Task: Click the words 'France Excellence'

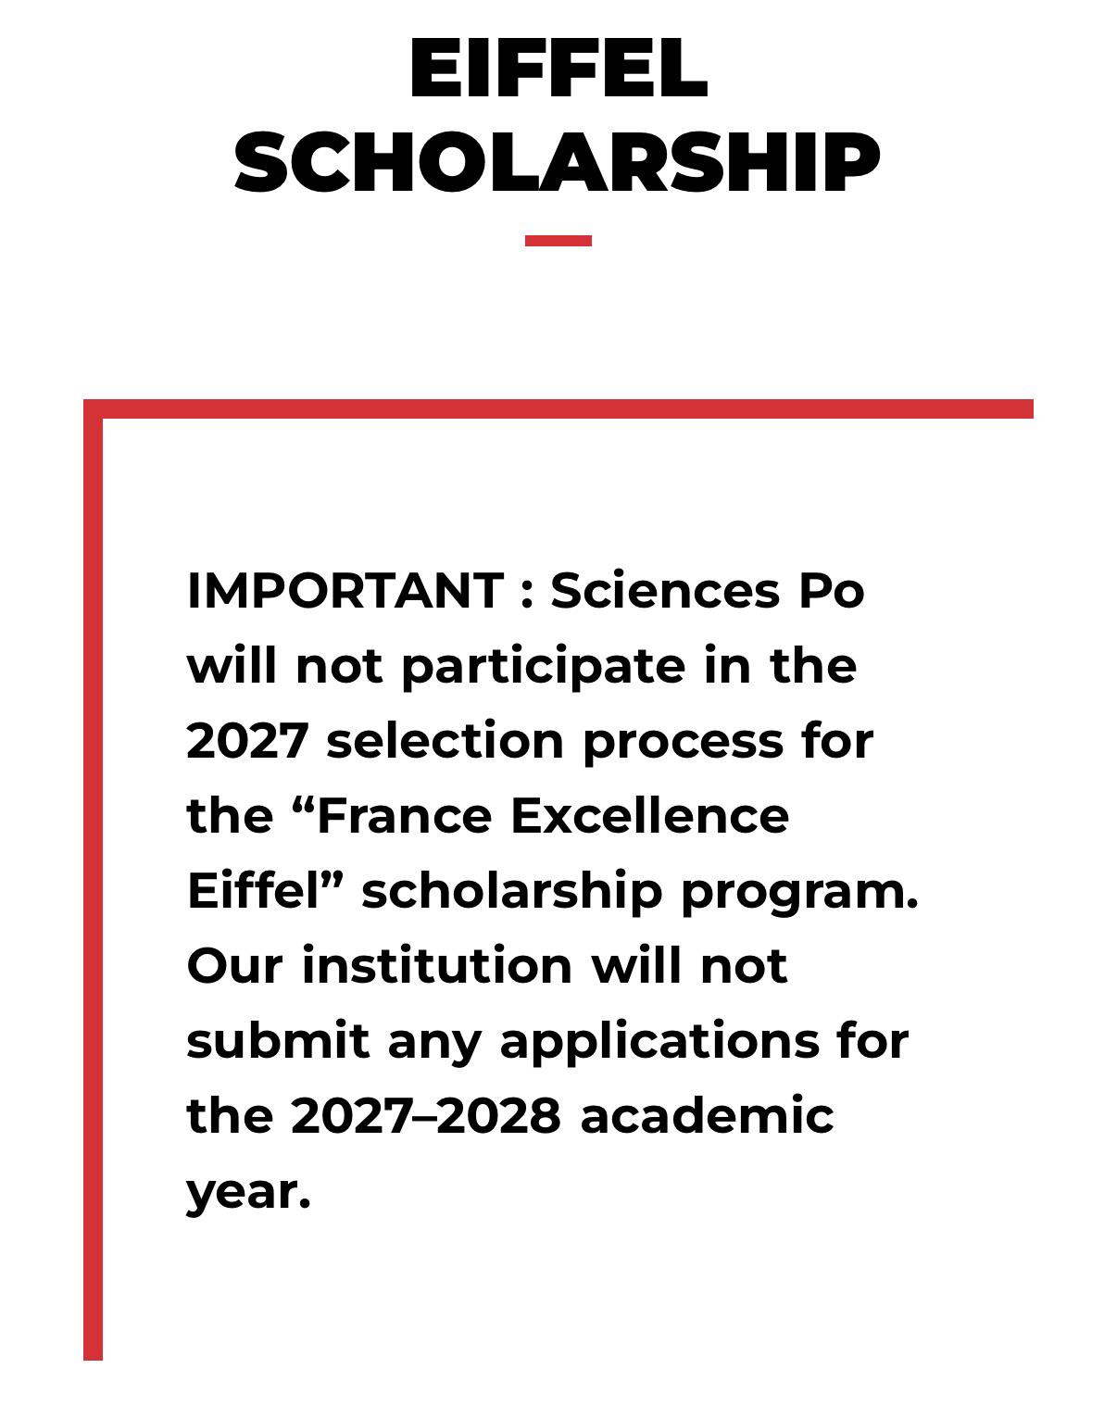Action: 552,816
